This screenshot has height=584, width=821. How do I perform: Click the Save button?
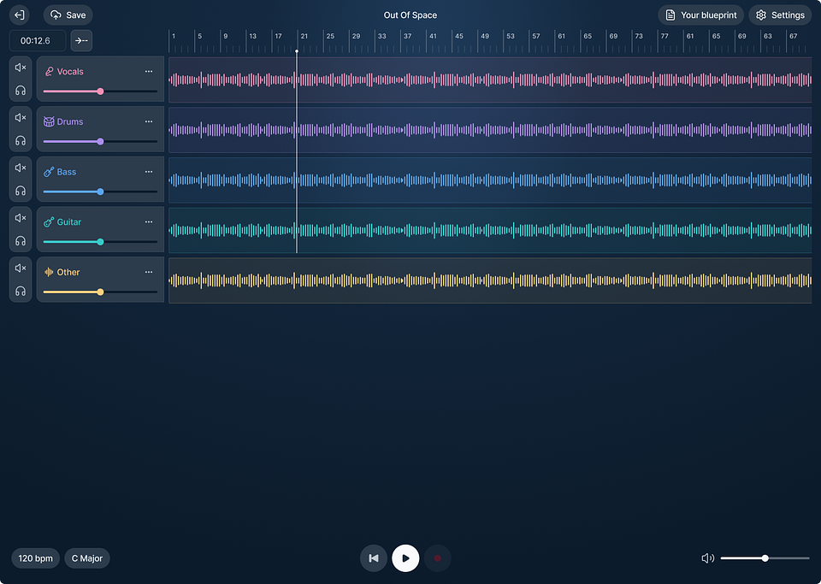point(68,15)
